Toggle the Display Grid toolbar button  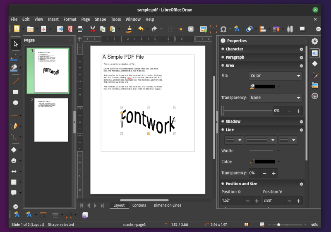pos(170,29)
